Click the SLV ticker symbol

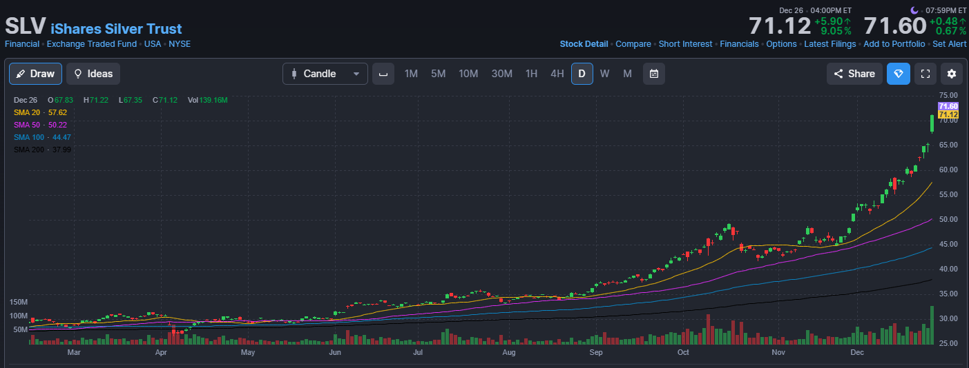(25, 27)
